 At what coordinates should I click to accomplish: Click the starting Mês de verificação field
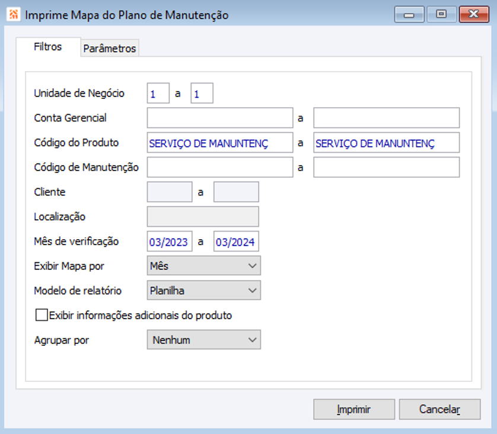170,242
